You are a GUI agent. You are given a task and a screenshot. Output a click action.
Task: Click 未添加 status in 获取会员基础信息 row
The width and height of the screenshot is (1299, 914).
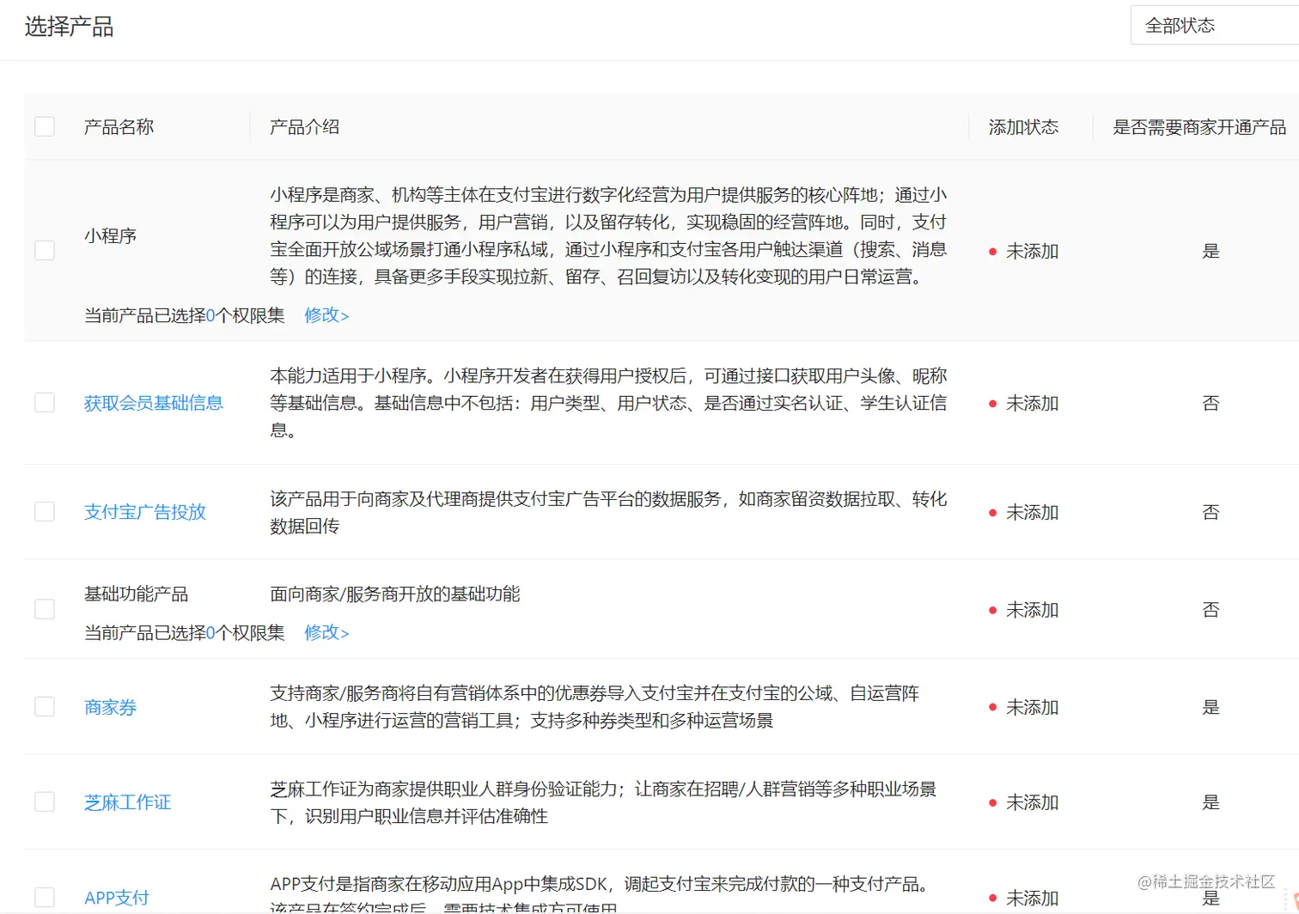point(1024,403)
